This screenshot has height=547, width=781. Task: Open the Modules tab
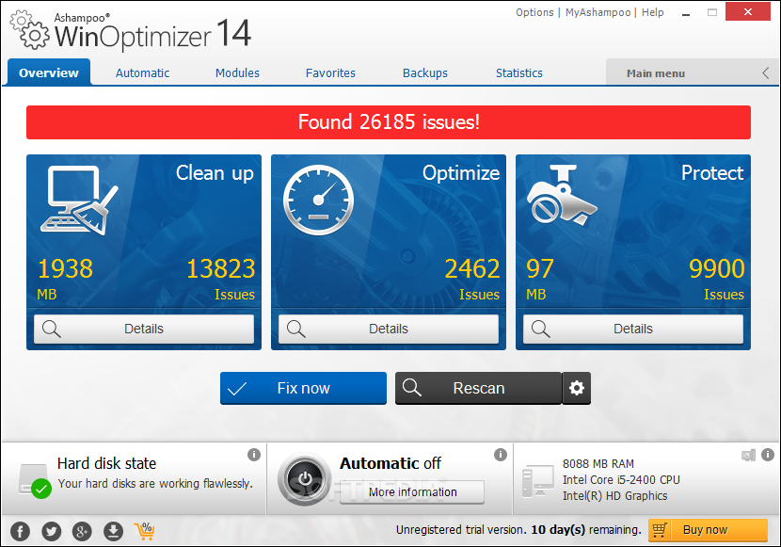point(237,73)
